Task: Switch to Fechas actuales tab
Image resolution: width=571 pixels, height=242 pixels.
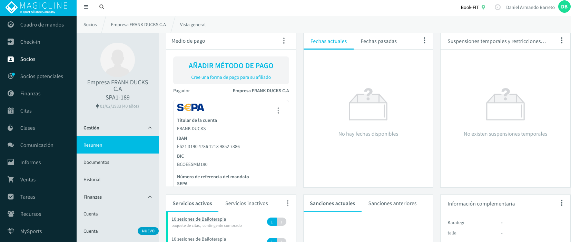Action: [x=328, y=41]
